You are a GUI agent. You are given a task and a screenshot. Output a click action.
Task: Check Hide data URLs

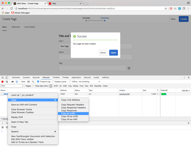(33, 86)
